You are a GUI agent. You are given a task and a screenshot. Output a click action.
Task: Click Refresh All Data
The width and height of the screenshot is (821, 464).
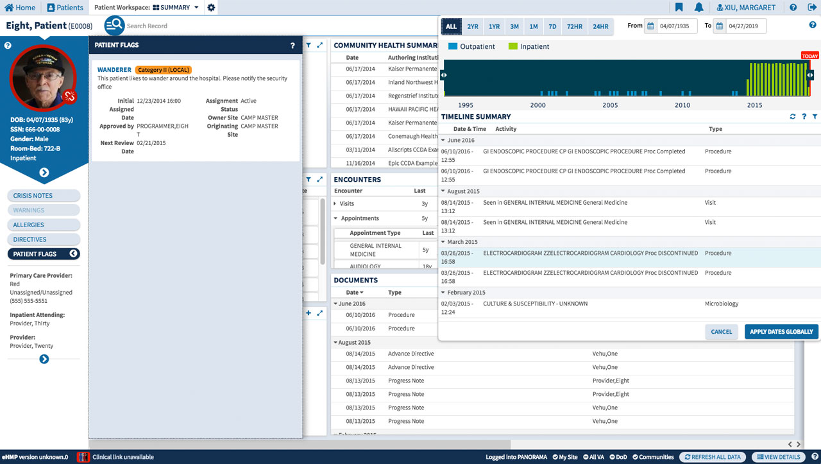click(713, 457)
